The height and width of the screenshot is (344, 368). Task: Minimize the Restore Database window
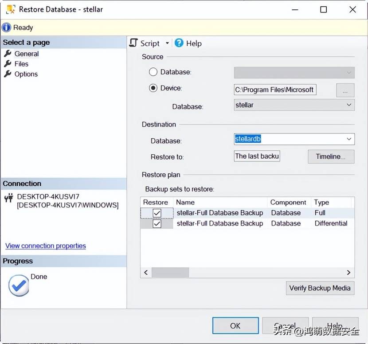pos(295,10)
